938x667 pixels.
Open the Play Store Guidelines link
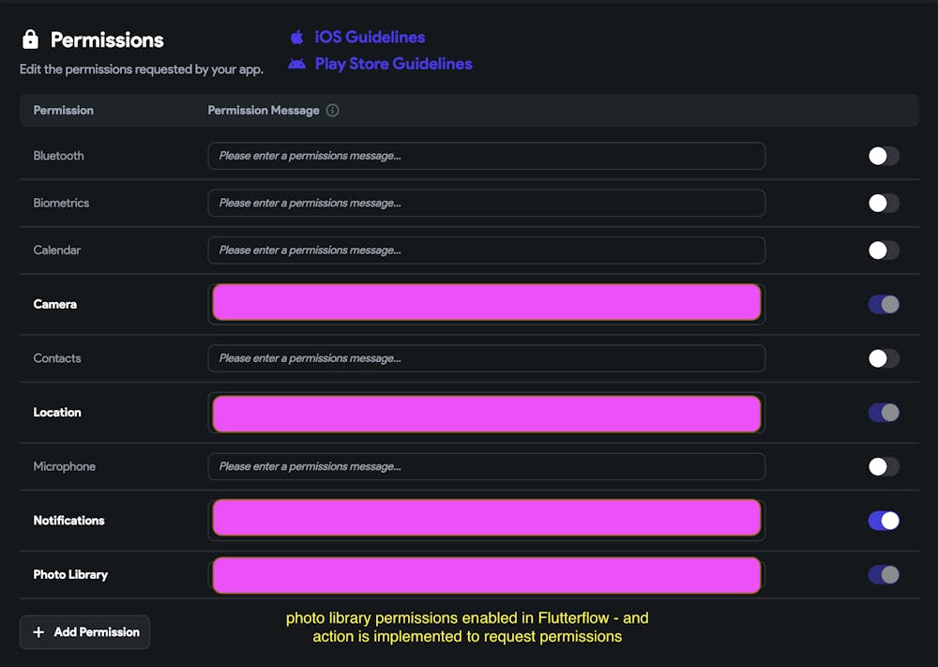393,64
